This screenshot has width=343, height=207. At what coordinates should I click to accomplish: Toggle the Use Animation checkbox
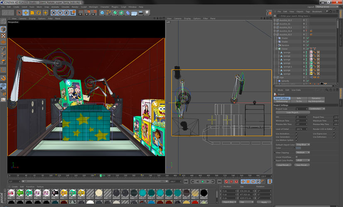pyautogui.click(x=296, y=134)
